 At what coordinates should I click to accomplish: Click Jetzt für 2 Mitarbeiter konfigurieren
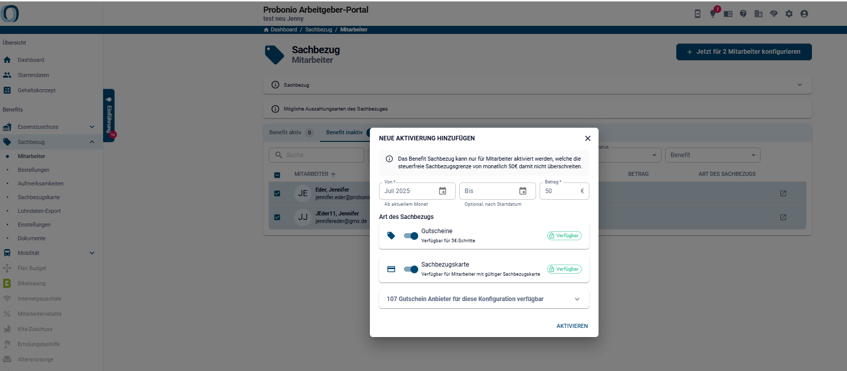tap(744, 52)
